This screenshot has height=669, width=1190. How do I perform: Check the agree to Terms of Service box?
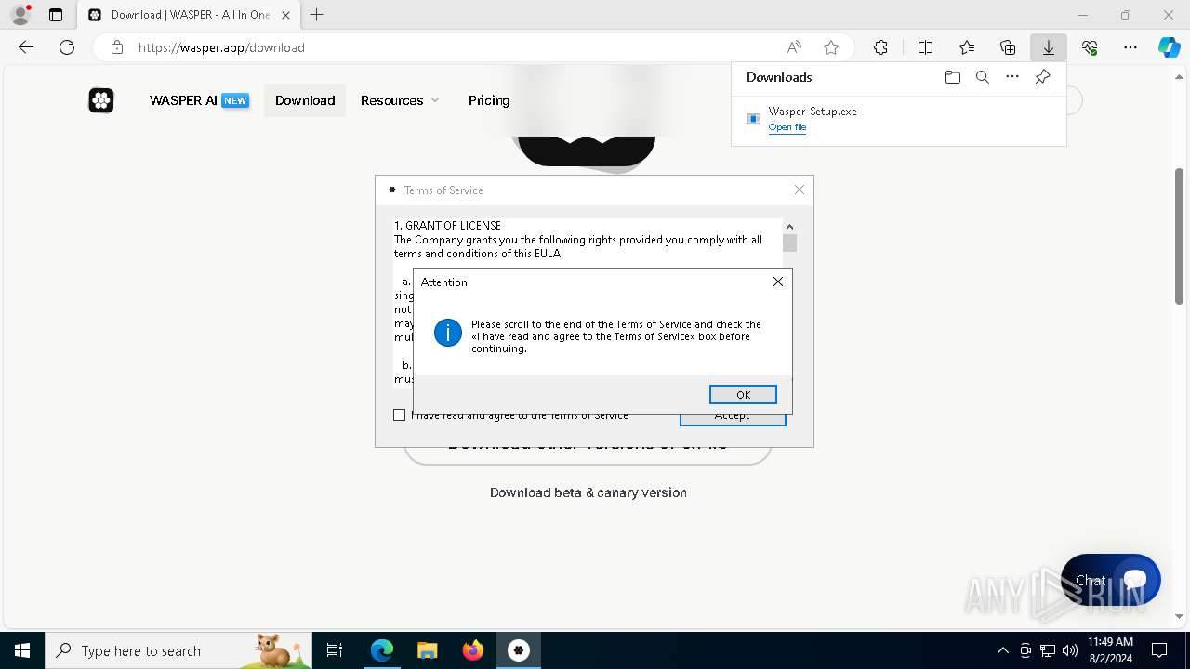point(400,415)
